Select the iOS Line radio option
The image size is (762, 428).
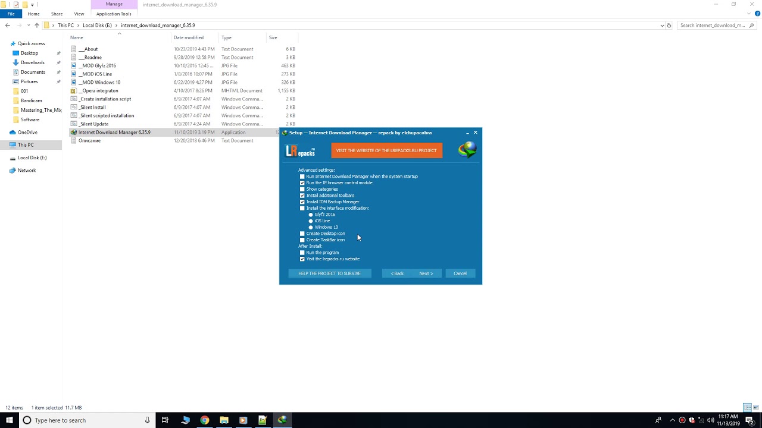(311, 221)
